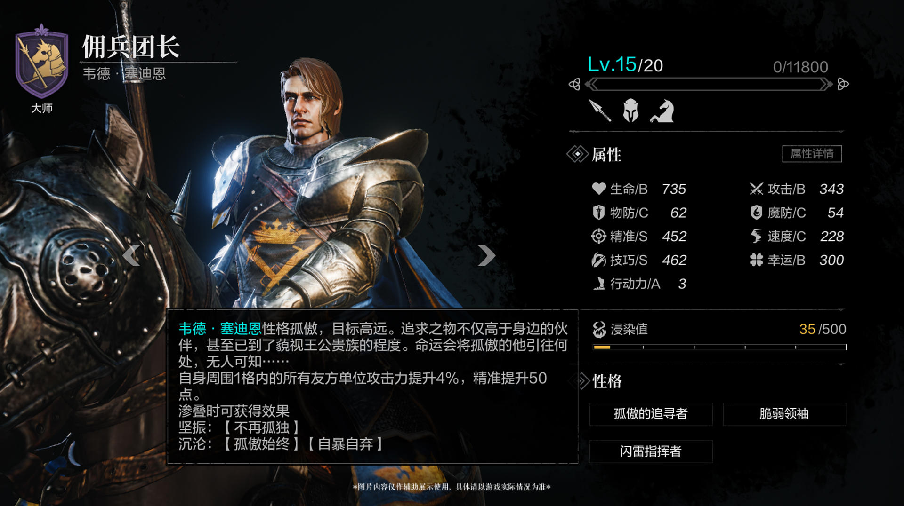Click the clover icon beside 幸运/B
The image size is (904, 506).
tap(756, 260)
